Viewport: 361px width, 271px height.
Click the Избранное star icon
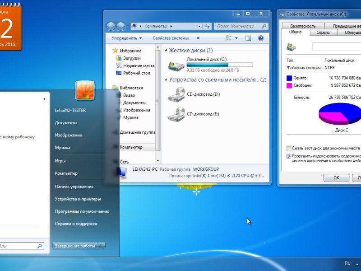pyautogui.click(x=115, y=51)
